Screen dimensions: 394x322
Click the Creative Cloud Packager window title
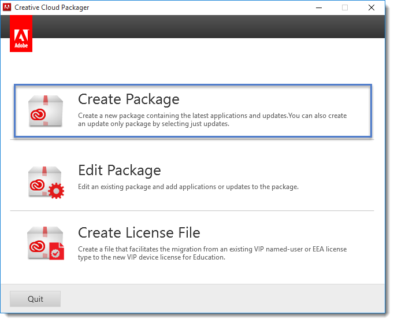[x=52, y=8]
